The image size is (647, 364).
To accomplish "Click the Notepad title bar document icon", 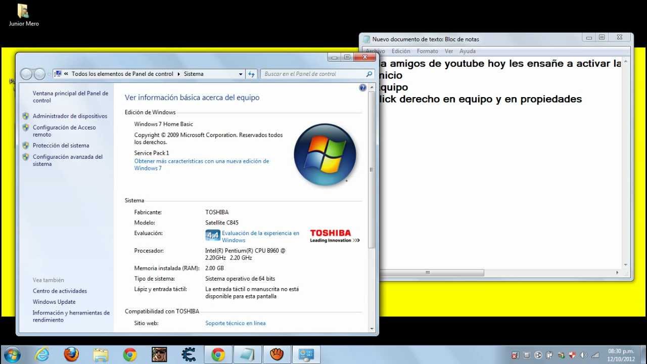I will click(367, 39).
